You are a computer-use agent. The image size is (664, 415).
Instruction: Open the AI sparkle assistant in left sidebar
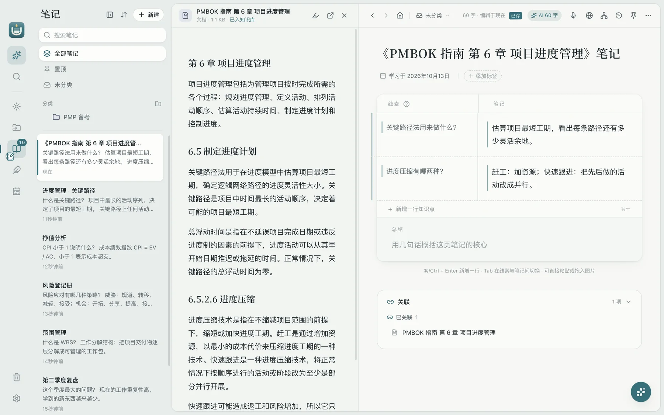click(17, 55)
